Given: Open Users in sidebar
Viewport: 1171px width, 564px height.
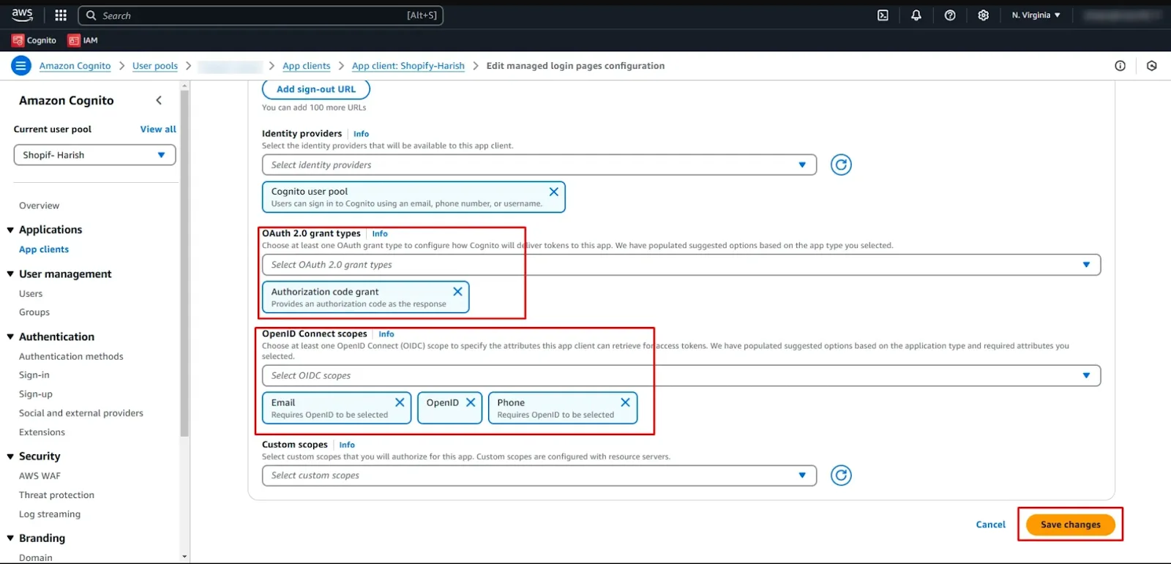Looking at the screenshot, I should 31,293.
